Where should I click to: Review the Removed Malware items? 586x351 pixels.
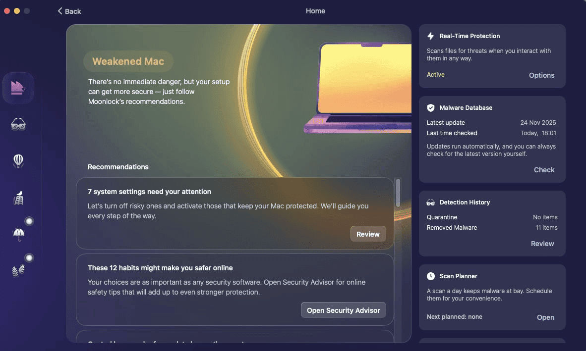542,243
